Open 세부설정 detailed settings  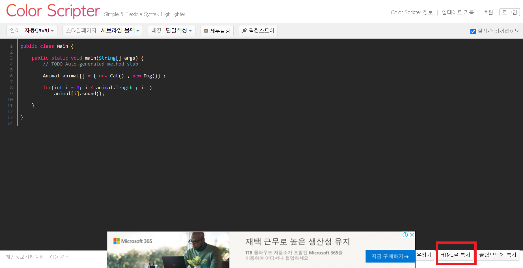[x=217, y=31]
